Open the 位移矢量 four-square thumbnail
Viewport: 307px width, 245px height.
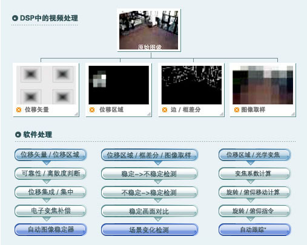tap(46, 85)
